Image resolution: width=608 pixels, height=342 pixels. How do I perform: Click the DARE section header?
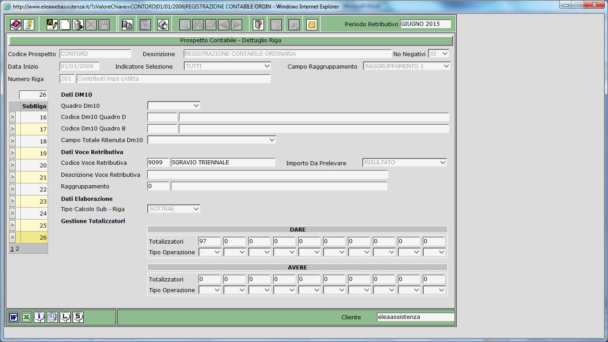click(297, 230)
